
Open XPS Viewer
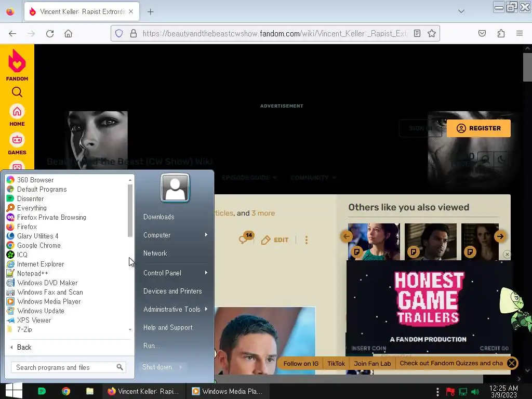pos(34,320)
